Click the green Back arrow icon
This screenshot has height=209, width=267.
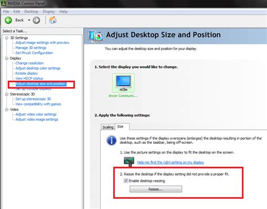[8, 20]
